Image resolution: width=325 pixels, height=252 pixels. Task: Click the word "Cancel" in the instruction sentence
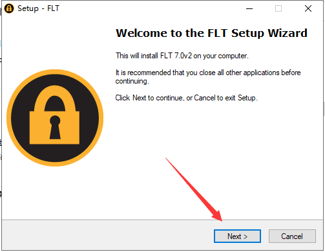click(x=205, y=98)
